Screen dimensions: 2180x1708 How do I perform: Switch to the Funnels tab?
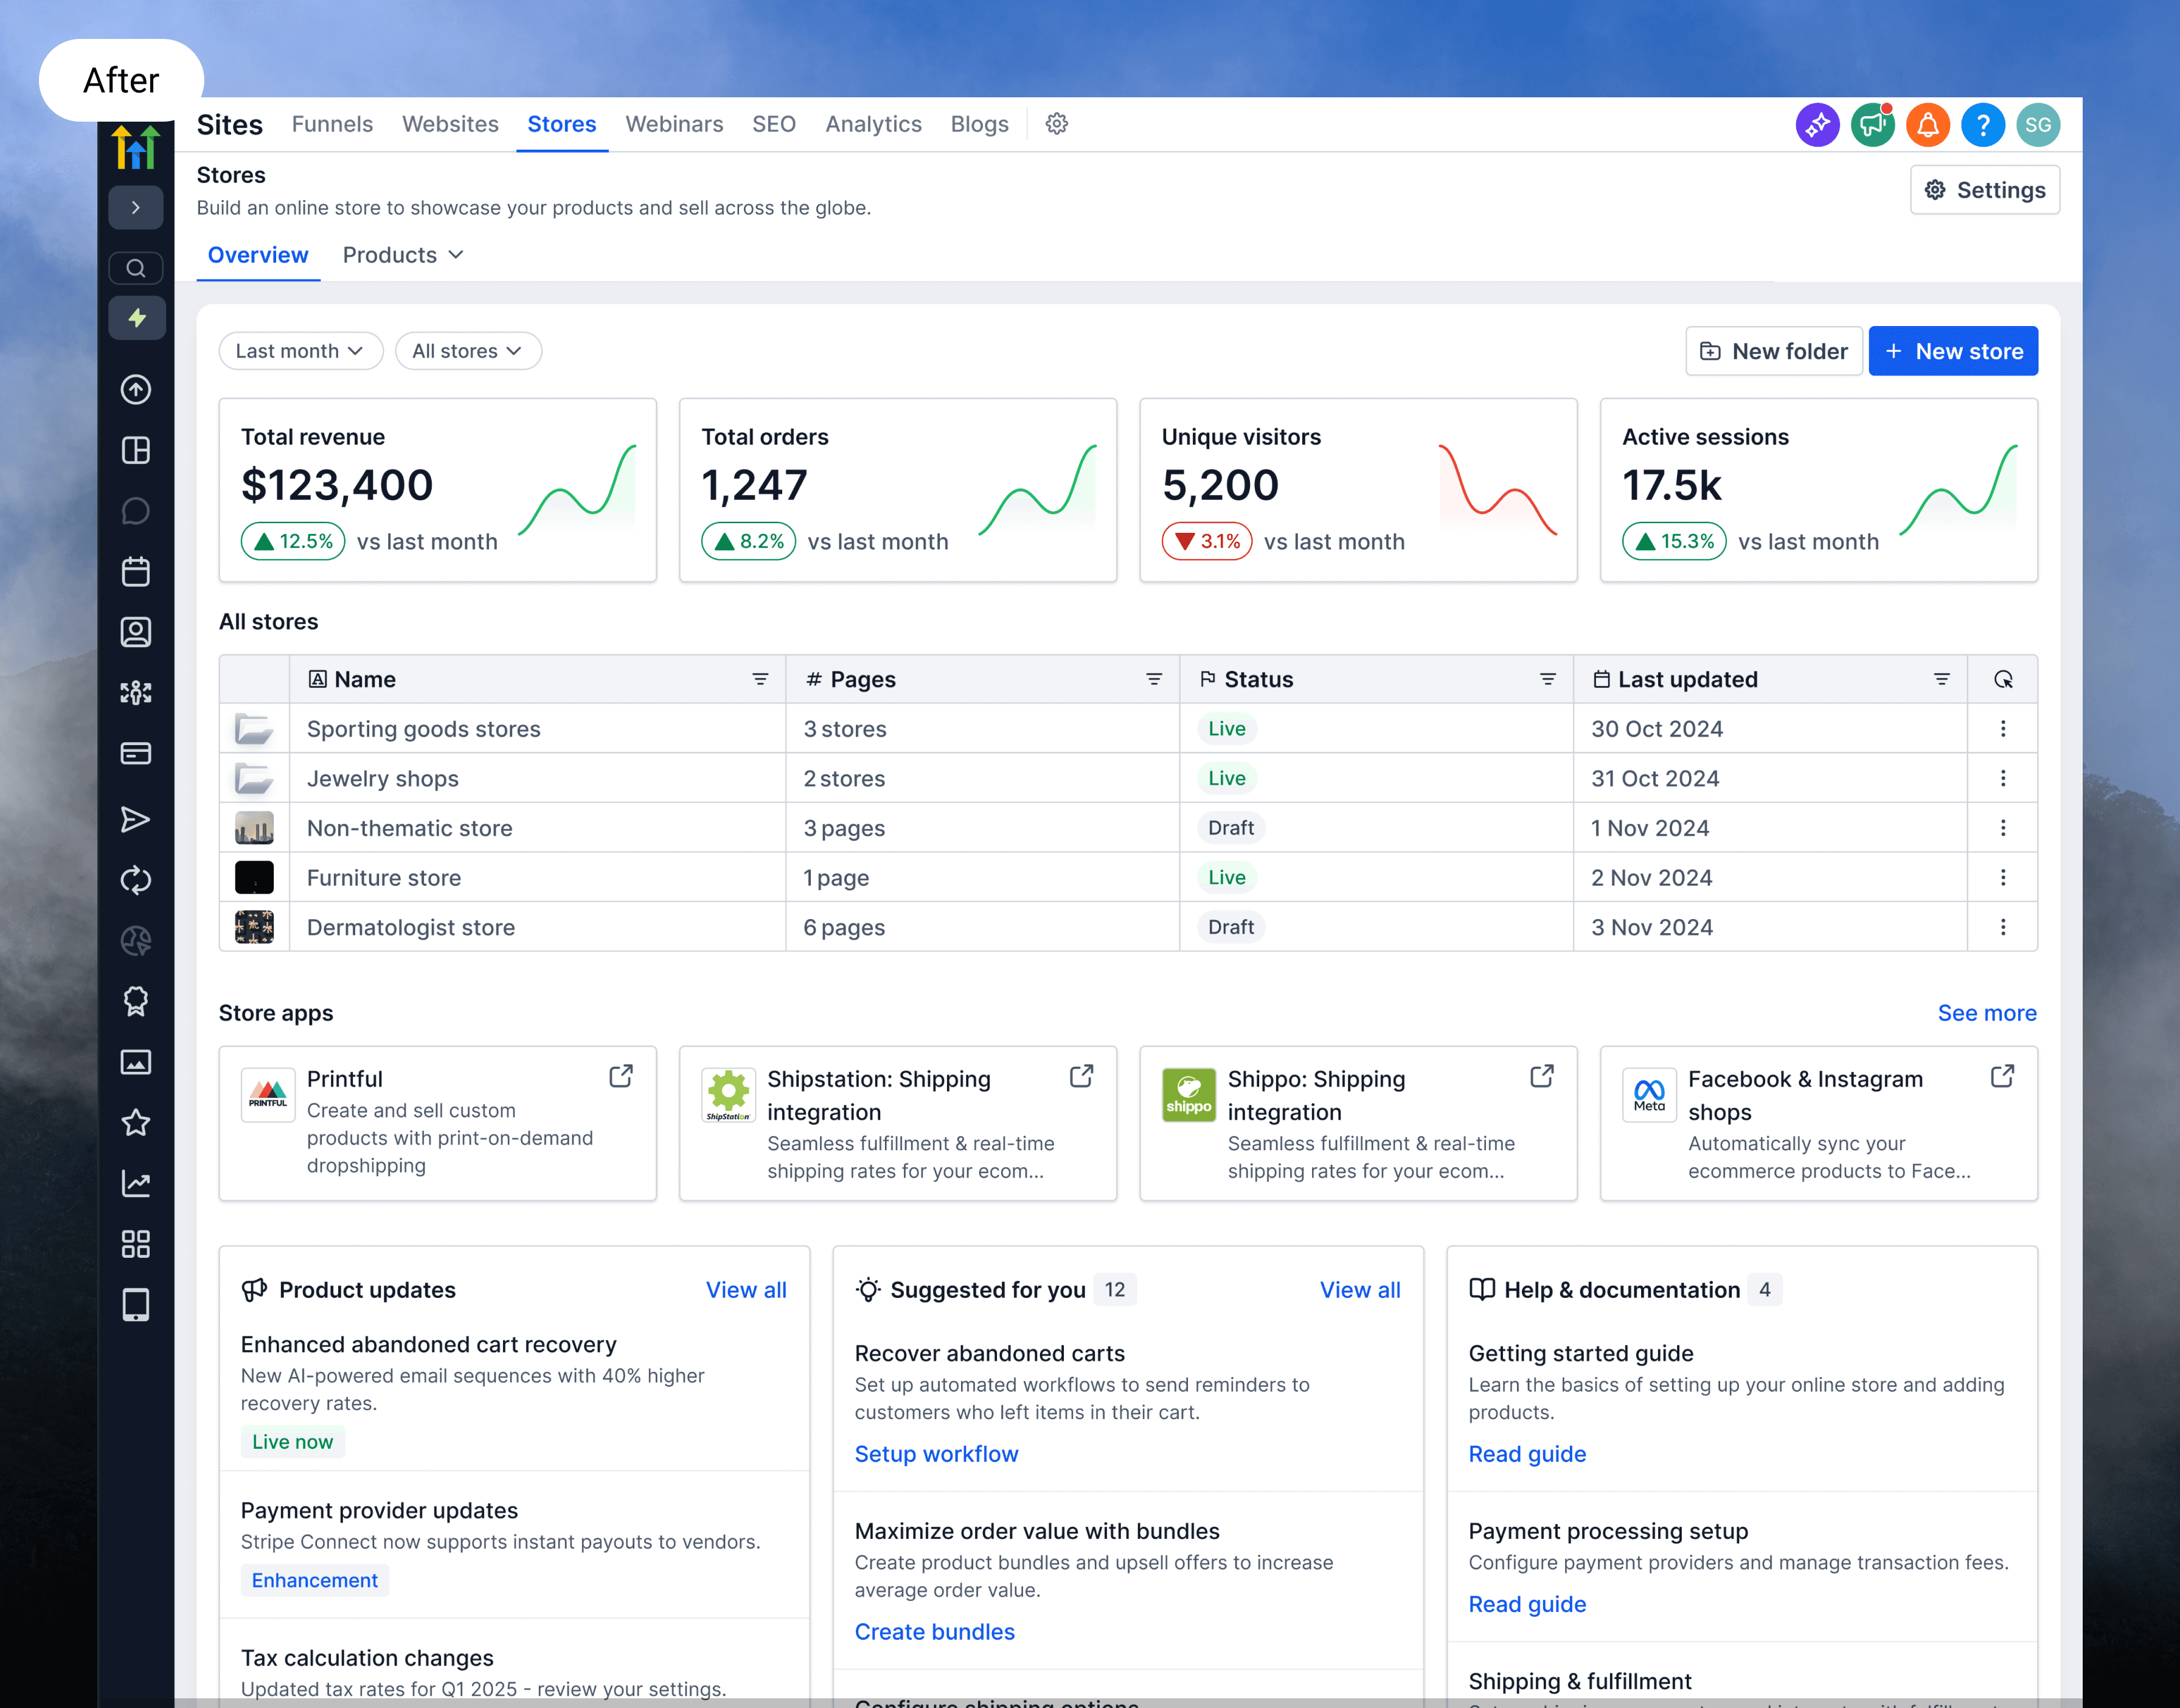pos(332,124)
